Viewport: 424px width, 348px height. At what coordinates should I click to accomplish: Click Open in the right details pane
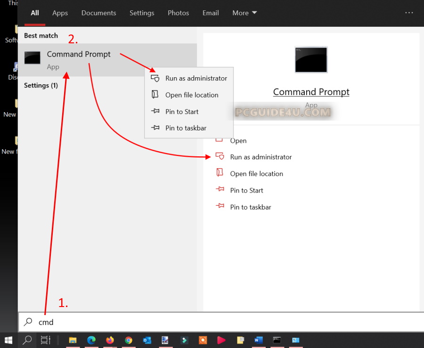(x=238, y=140)
